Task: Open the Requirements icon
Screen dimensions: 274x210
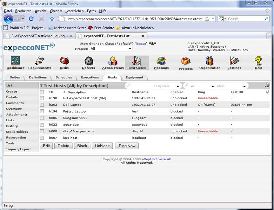Action: tap(40, 61)
